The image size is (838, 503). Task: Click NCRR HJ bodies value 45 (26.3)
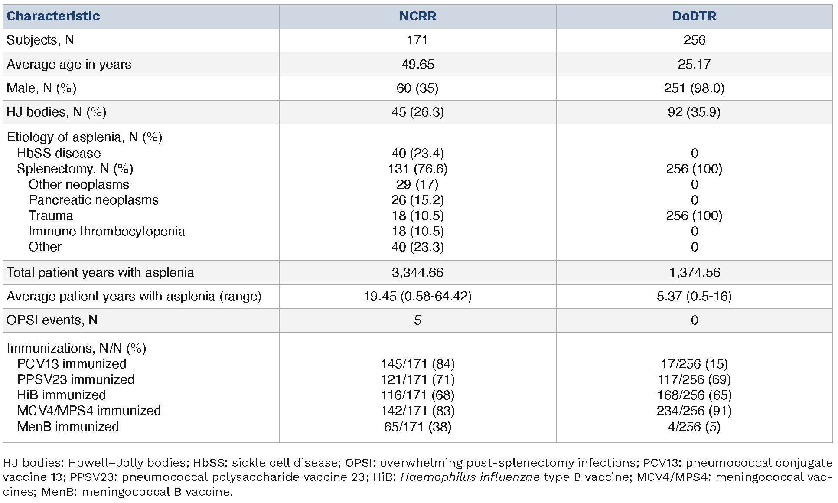click(x=417, y=112)
